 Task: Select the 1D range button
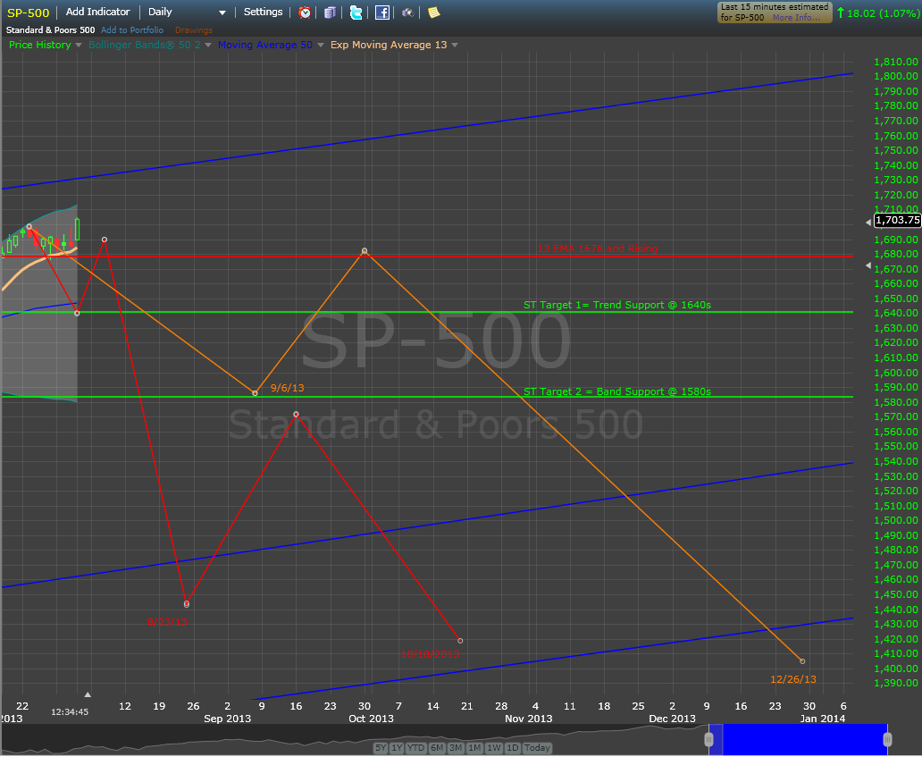[513, 748]
